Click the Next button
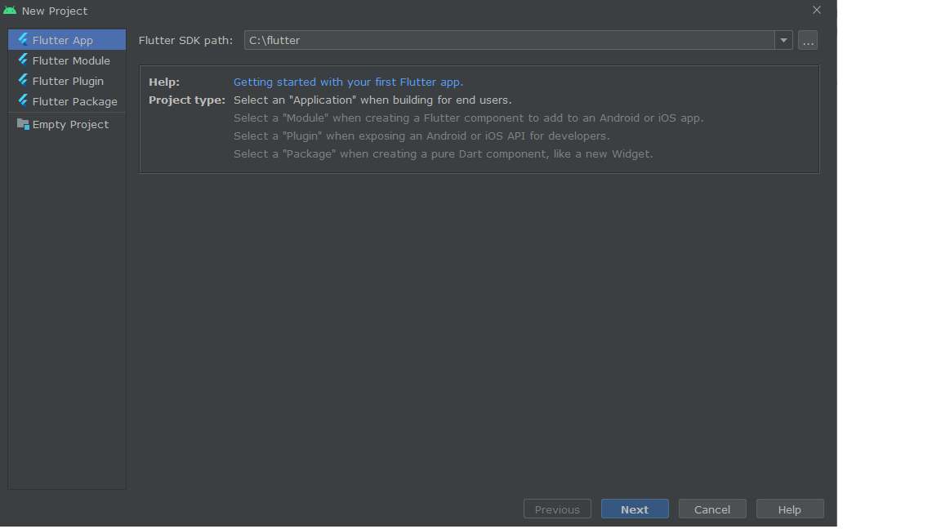 click(635, 509)
